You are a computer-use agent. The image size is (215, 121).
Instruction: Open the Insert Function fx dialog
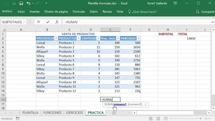[57, 22]
